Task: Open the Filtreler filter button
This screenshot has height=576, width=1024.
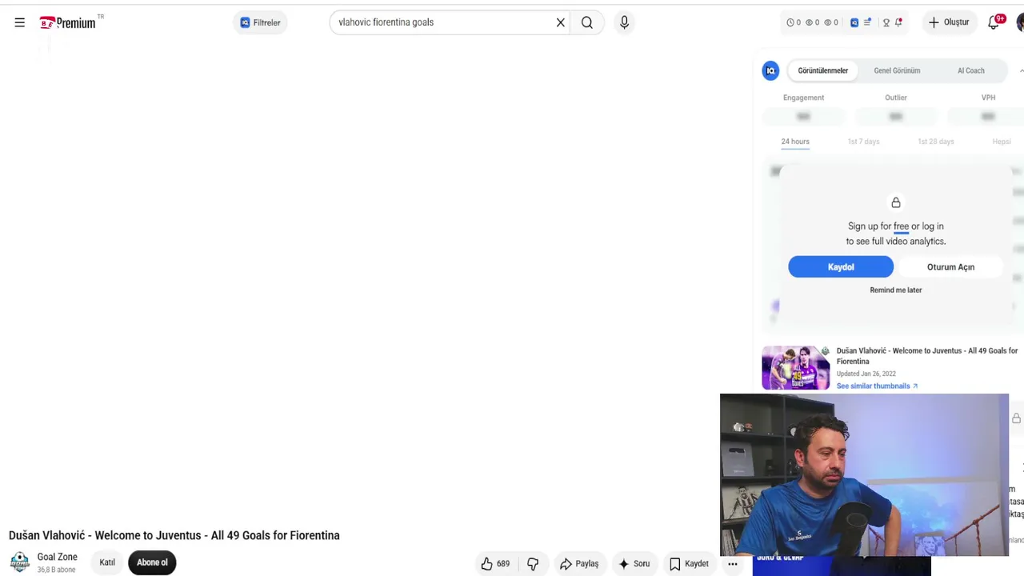Action: (260, 22)
